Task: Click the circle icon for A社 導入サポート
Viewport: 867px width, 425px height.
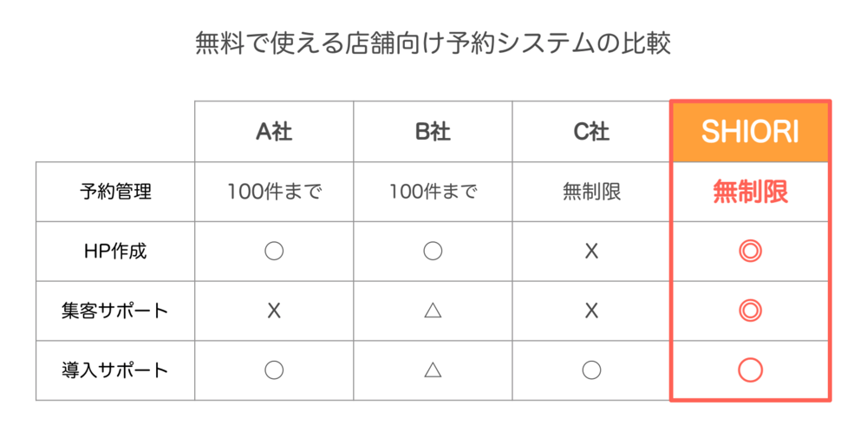Action: click(274, 370)
